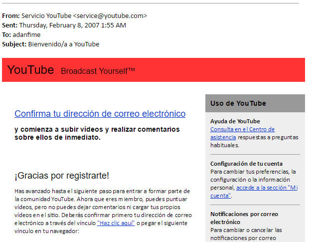Click the "¡Gracias por registrarte!" heading
This screenshot has width=313, height=242.
[x=62, y=176]
